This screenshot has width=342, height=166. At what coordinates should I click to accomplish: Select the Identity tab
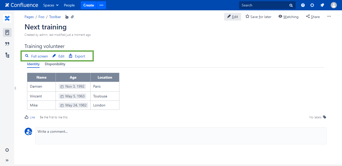tap(33, 64)
